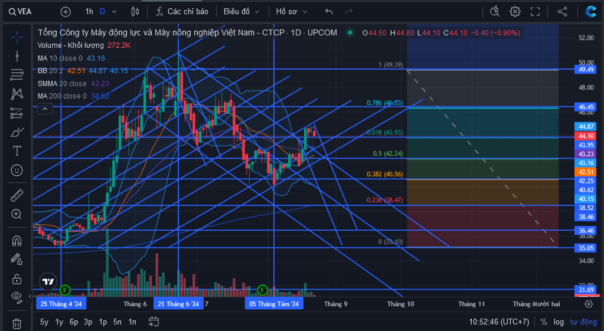Click the 49.49 price label
Image resolution: width=604 pixels, height=331 pixels.
click(x=585, y=70)
